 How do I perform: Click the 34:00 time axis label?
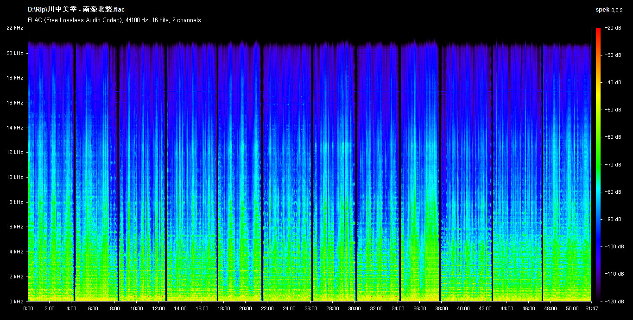pos(398,308)
